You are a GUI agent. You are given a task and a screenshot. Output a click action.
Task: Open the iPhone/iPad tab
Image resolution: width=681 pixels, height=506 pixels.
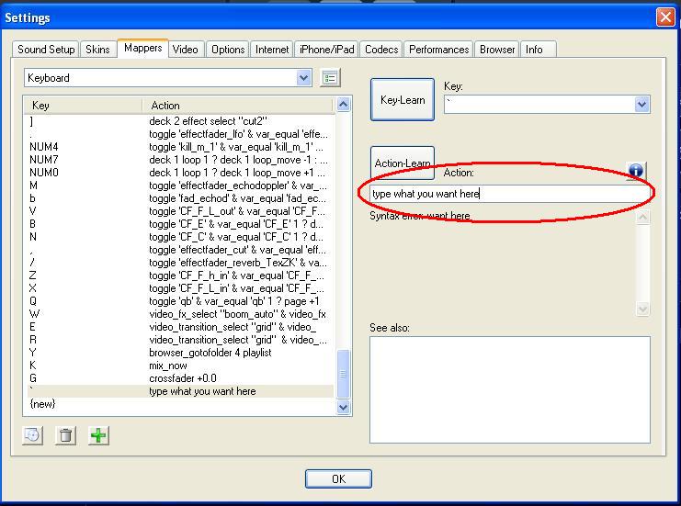pos(326,50)
